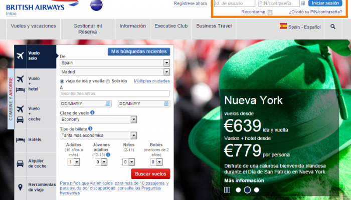Open the Business Travel menu

point(214,26)
